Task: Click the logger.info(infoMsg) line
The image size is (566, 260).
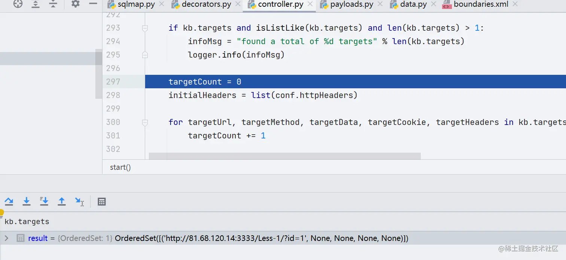Action: click(x=236, y=55)
